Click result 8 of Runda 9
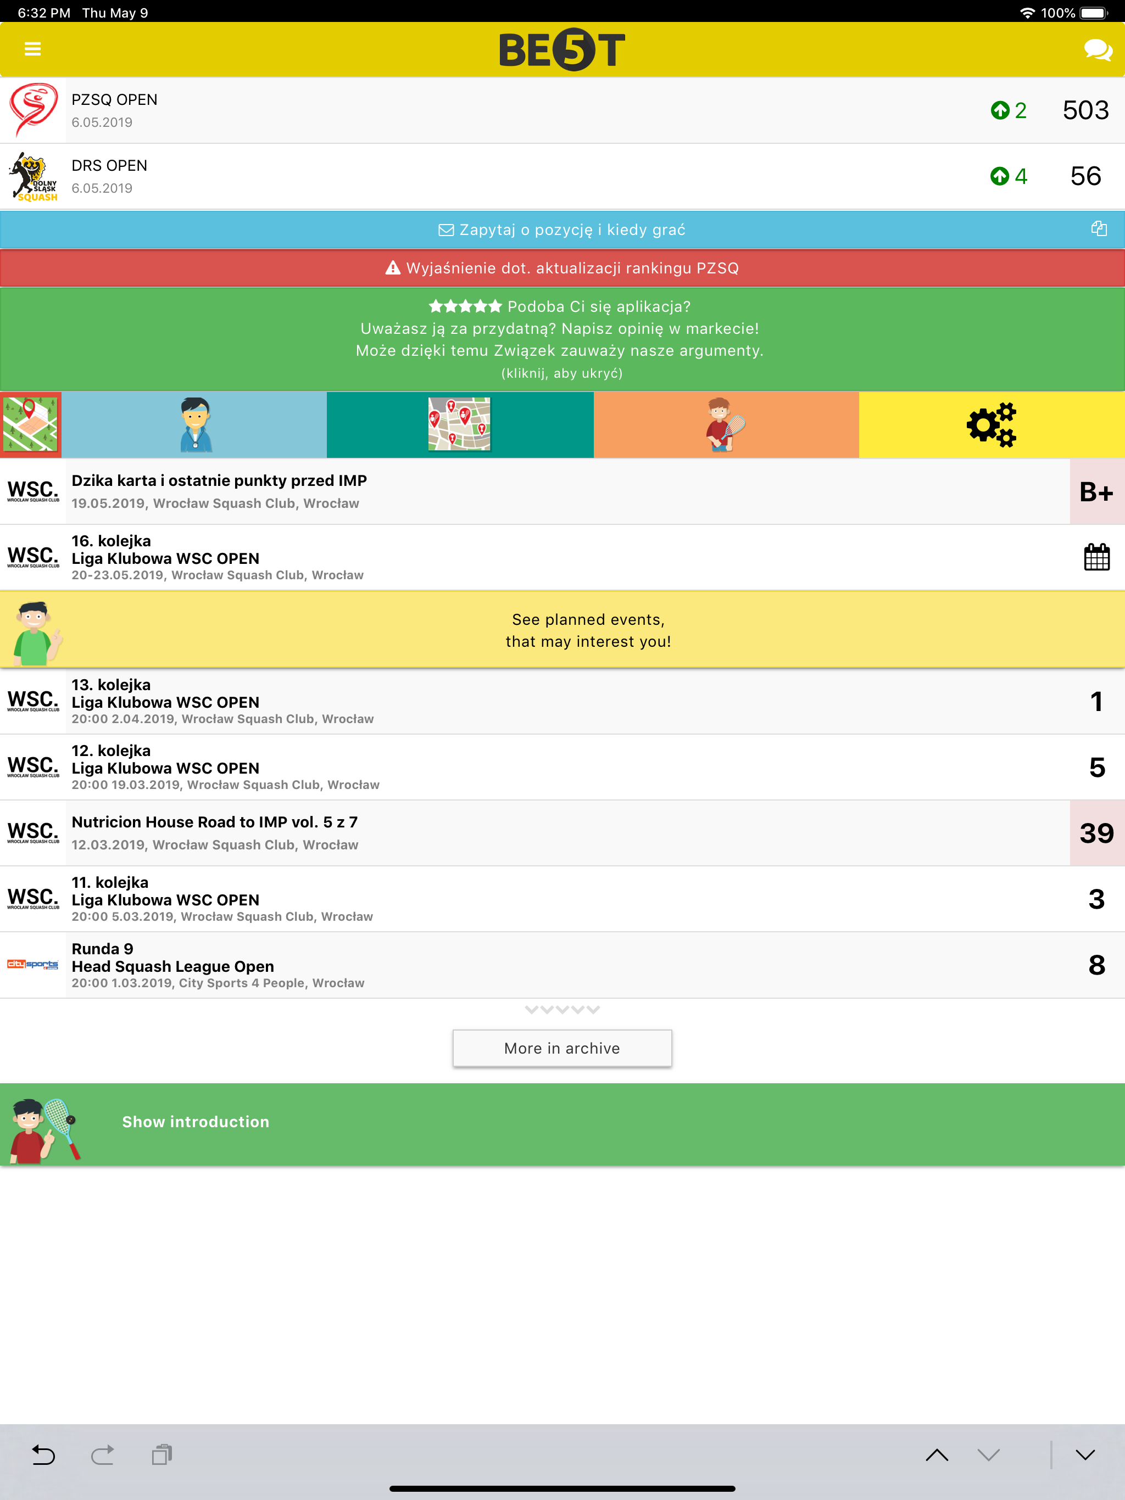Viewport: 1125px width, 1500px height. coord(1096,964)
